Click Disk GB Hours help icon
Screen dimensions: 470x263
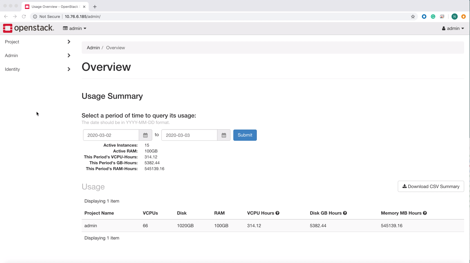click(345, 213)
